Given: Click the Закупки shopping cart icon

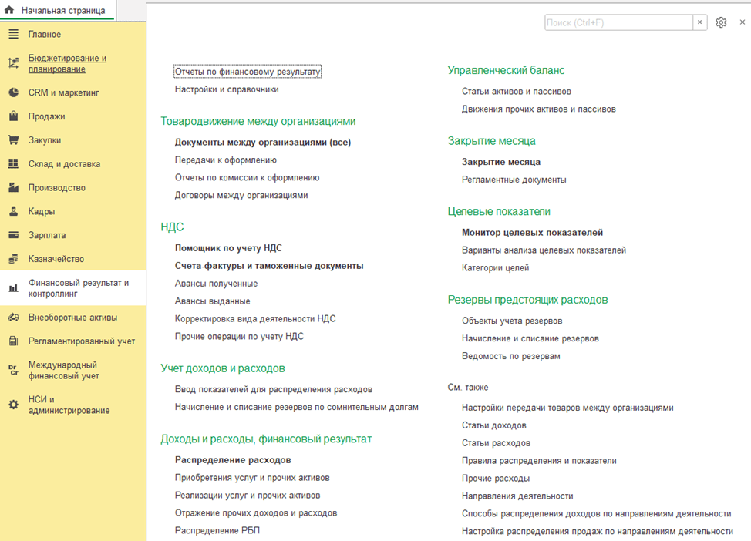Looking at the screenshot, I should (x=13, y=141).
